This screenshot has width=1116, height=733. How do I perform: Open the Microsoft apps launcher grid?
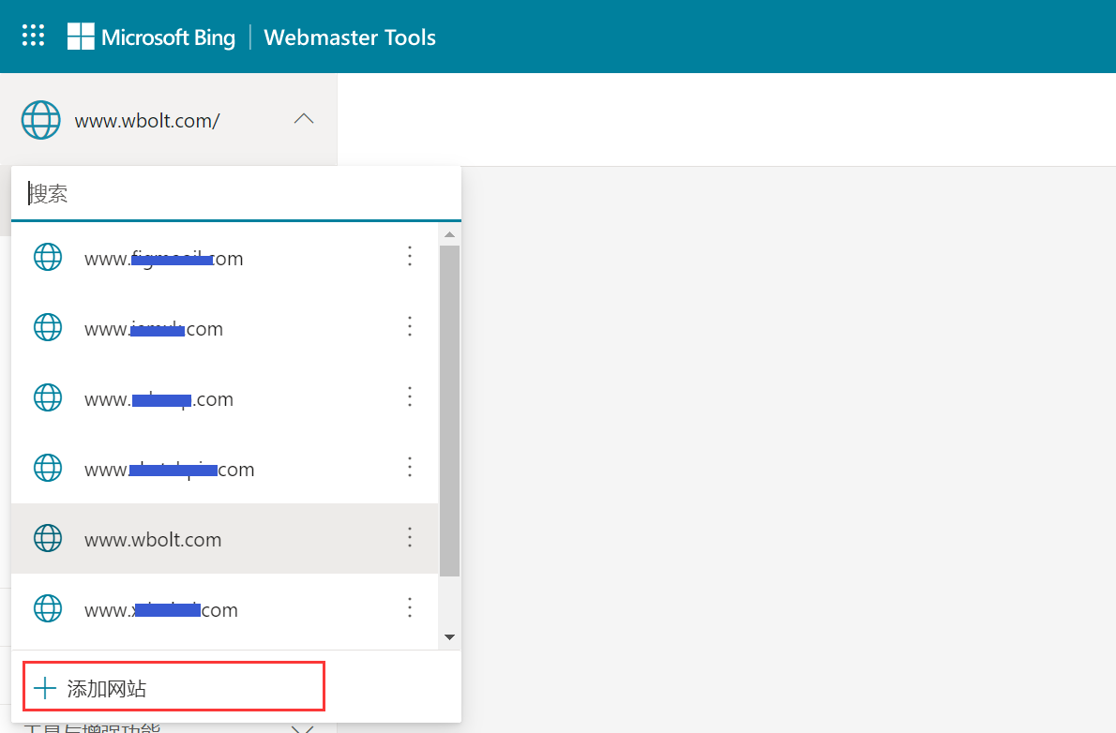pos(33,37)
